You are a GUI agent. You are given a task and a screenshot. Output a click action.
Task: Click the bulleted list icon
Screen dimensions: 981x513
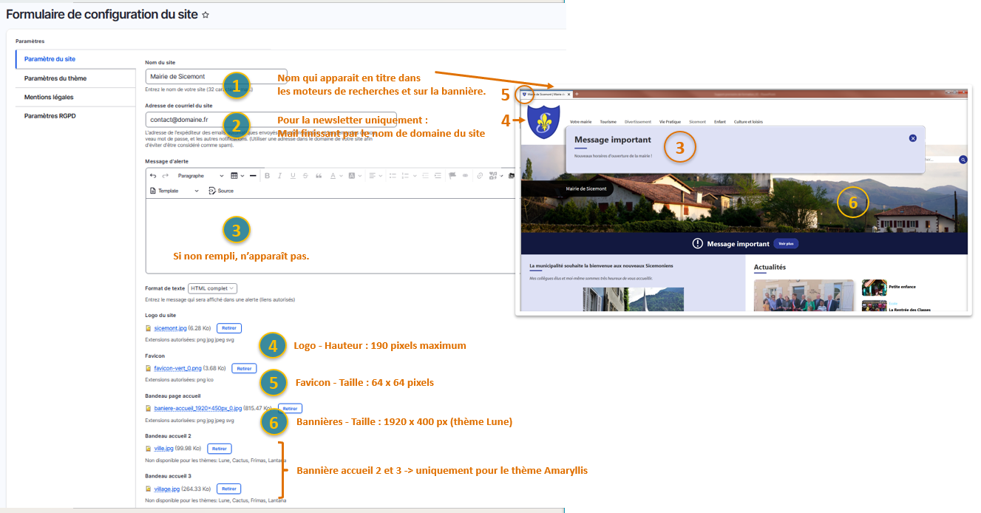(x=393, y=176)
